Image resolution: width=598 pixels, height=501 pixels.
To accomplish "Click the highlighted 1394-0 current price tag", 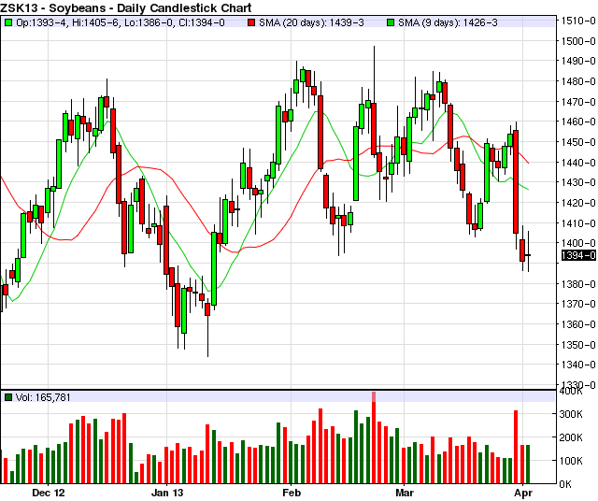I will (x=578, y=255).
